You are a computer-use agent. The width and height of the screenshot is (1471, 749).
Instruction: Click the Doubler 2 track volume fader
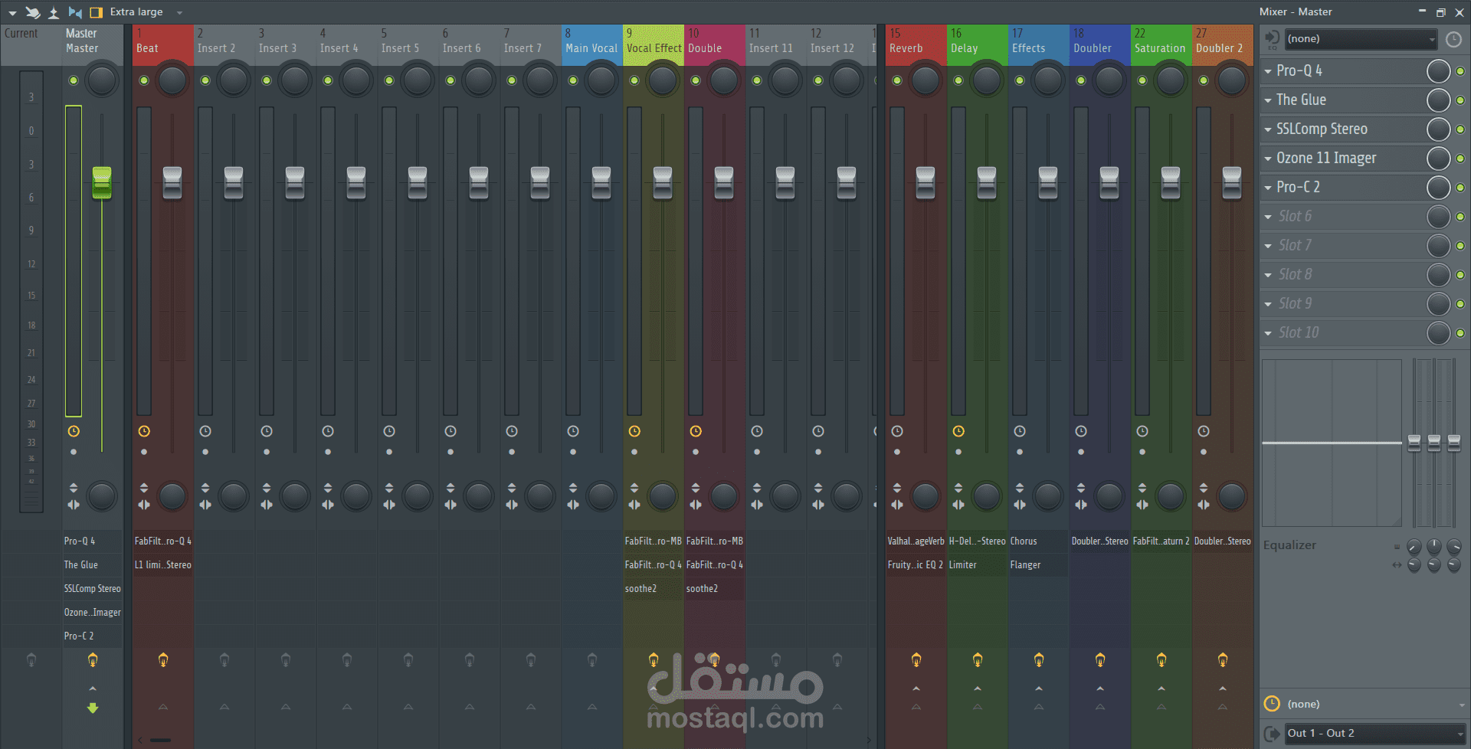coord(1232,182)
